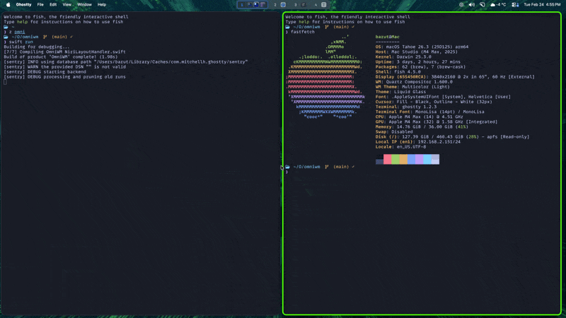Switch to workspace 3 number label
Image resolution: width=566 pixels, height=318 pixels.
[x=295, y=5]
